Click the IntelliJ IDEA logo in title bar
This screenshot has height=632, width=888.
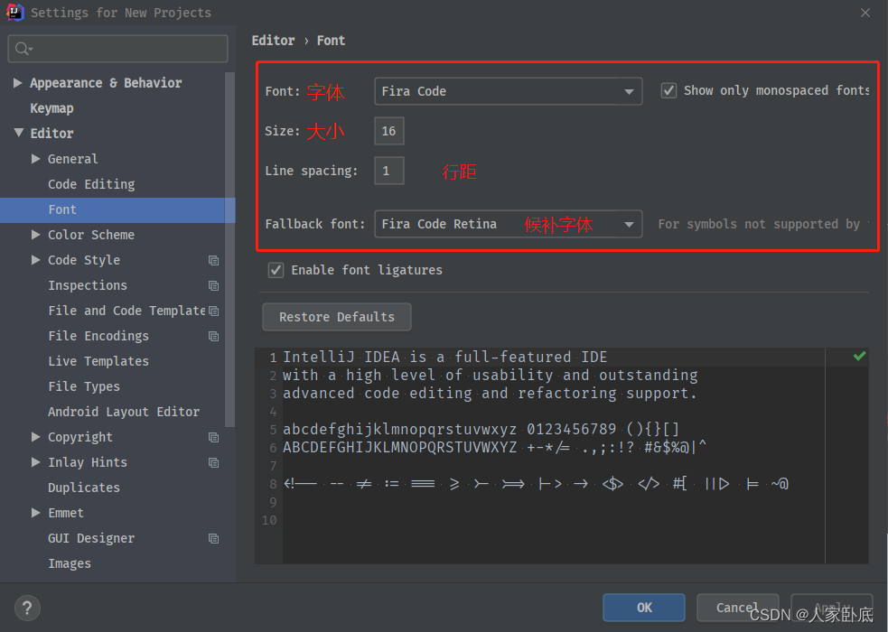tap(14, 12)
